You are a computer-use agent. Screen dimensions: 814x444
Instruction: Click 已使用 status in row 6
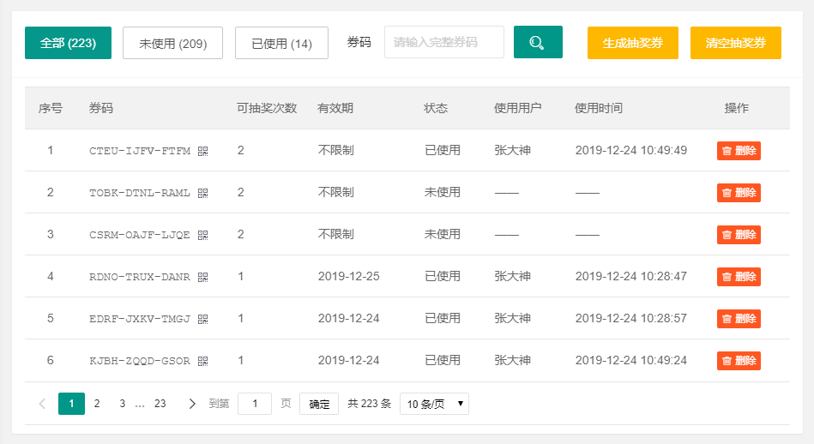click(x=443, y=361)
